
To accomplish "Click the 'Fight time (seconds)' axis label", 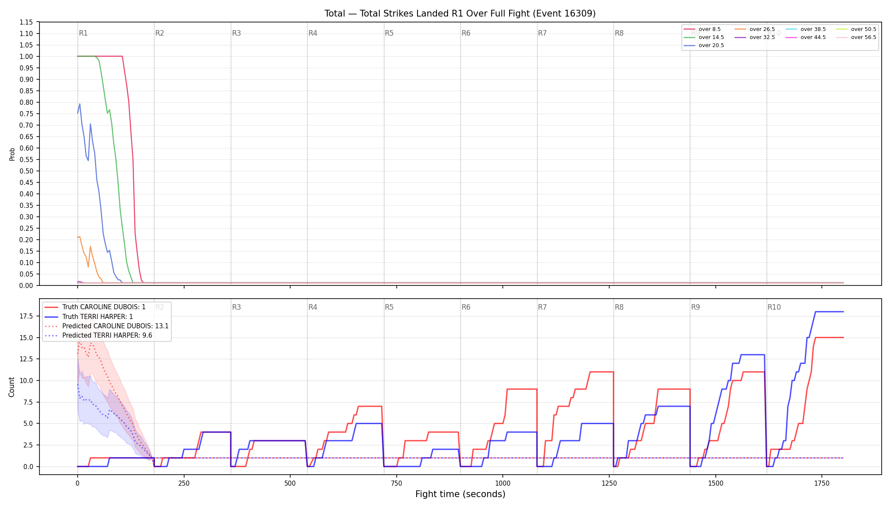I will coord(460,494).
